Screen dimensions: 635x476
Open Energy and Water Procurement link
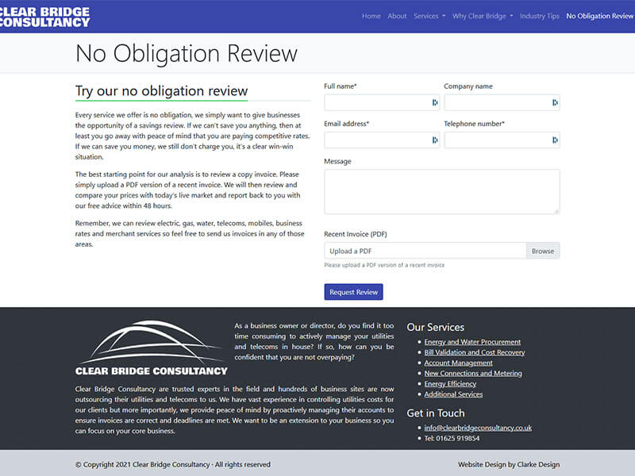(x=472, y=342)
